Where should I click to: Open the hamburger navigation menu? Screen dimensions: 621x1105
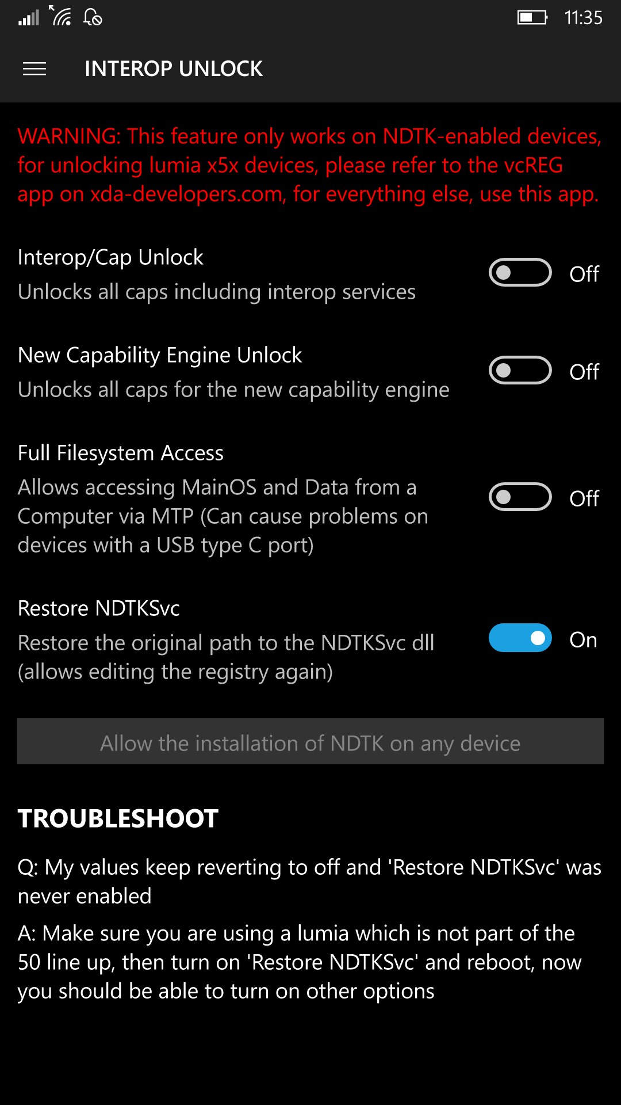[x=34, y=69]
